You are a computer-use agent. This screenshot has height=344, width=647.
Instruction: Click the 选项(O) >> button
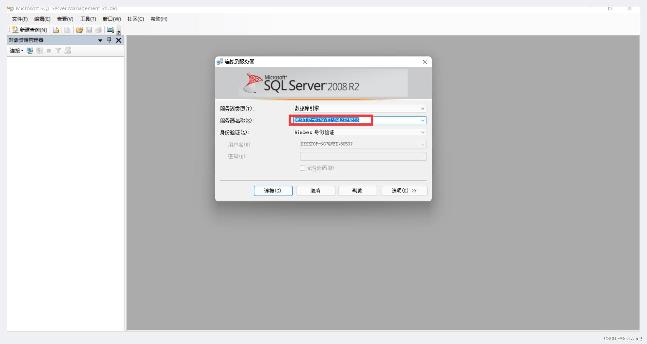(x=404, y=191)
